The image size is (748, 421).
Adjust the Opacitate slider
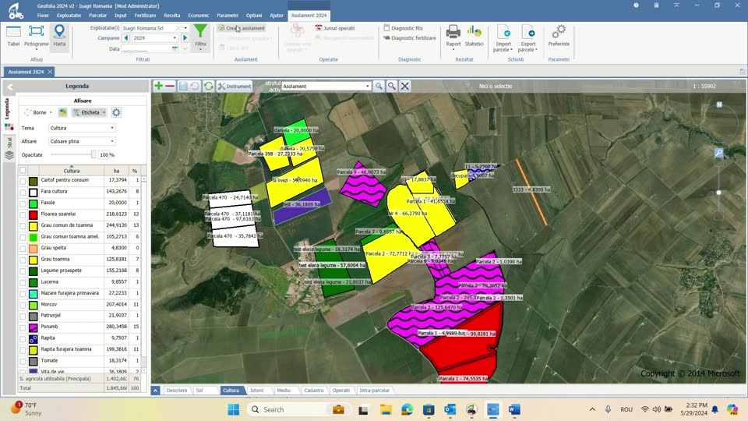(x=93, y=154)
